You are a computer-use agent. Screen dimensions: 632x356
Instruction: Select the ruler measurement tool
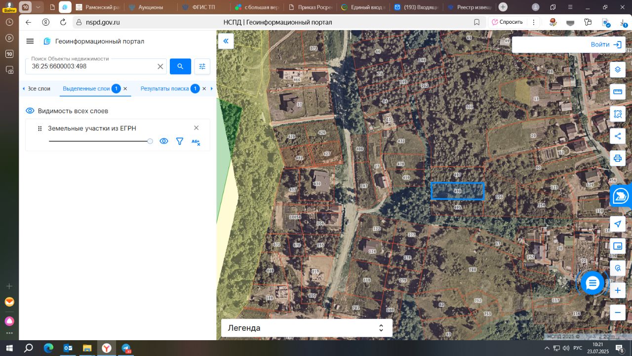pyautogui.click(x=618, y=92)
